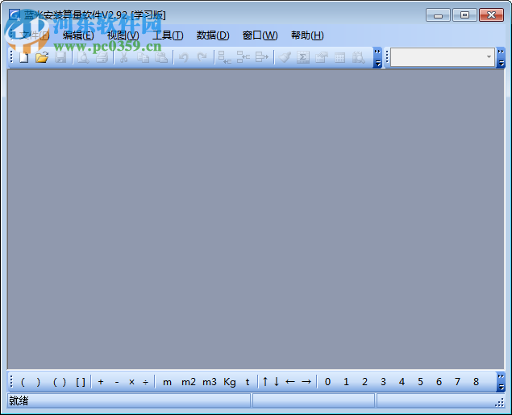Image resolution: width=512 pixels, height=415 pixels.
Task: Click the export sheet icon
Action: point(322,57)
